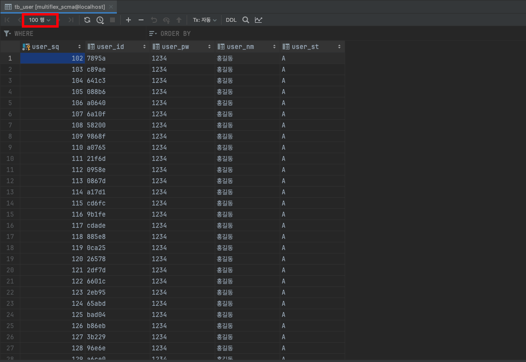Select the user_id cell c89ae
526x362 pixels.
tap(117, 69)
